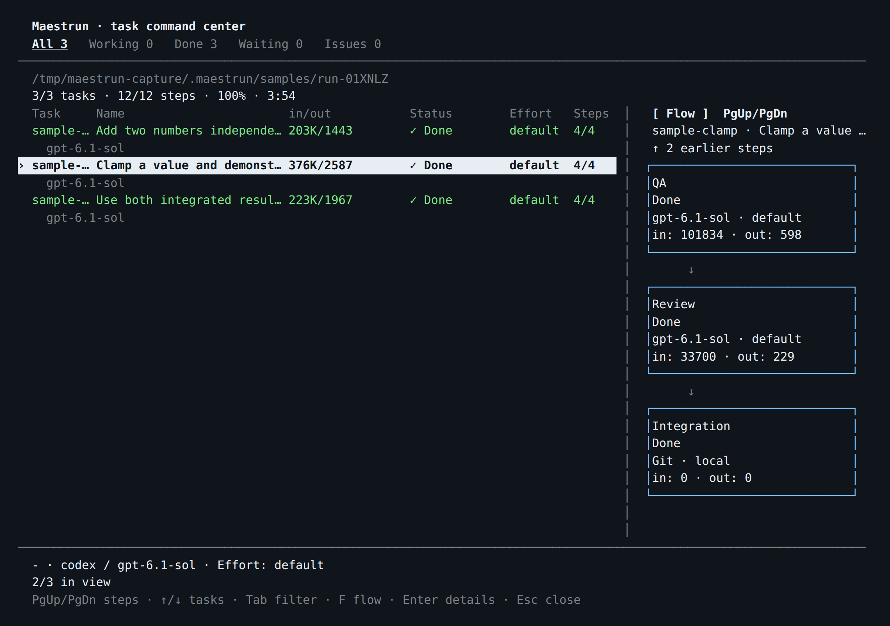Click the Effort column header
Viewport: 890px width, 626px height.
(531, 113)
